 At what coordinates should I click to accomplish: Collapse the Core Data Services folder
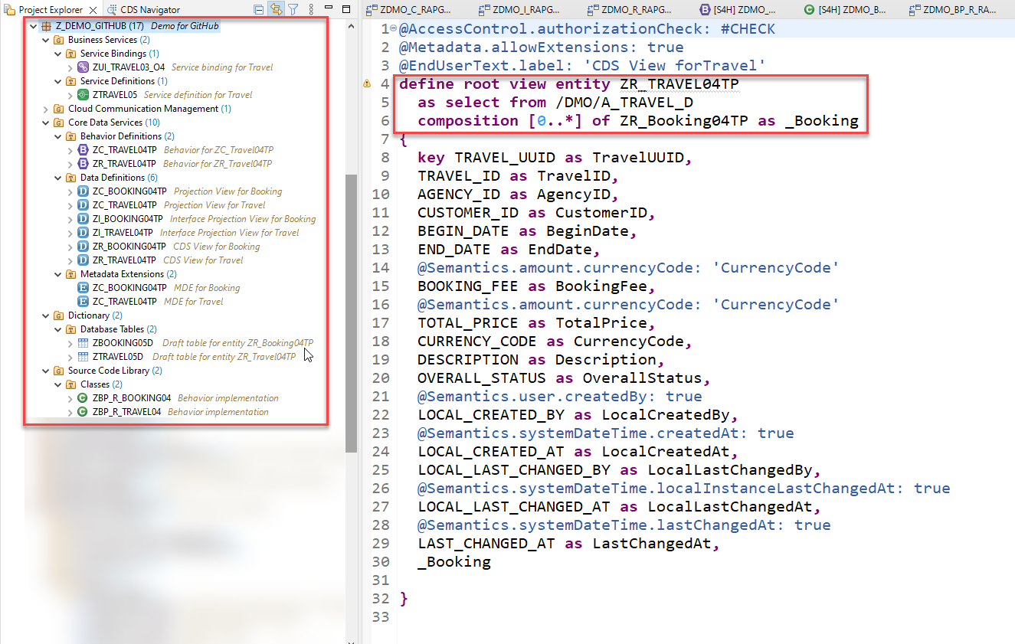(46, 123)
